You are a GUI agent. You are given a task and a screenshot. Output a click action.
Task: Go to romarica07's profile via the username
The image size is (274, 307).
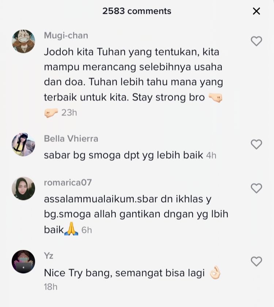pos(68,183)
